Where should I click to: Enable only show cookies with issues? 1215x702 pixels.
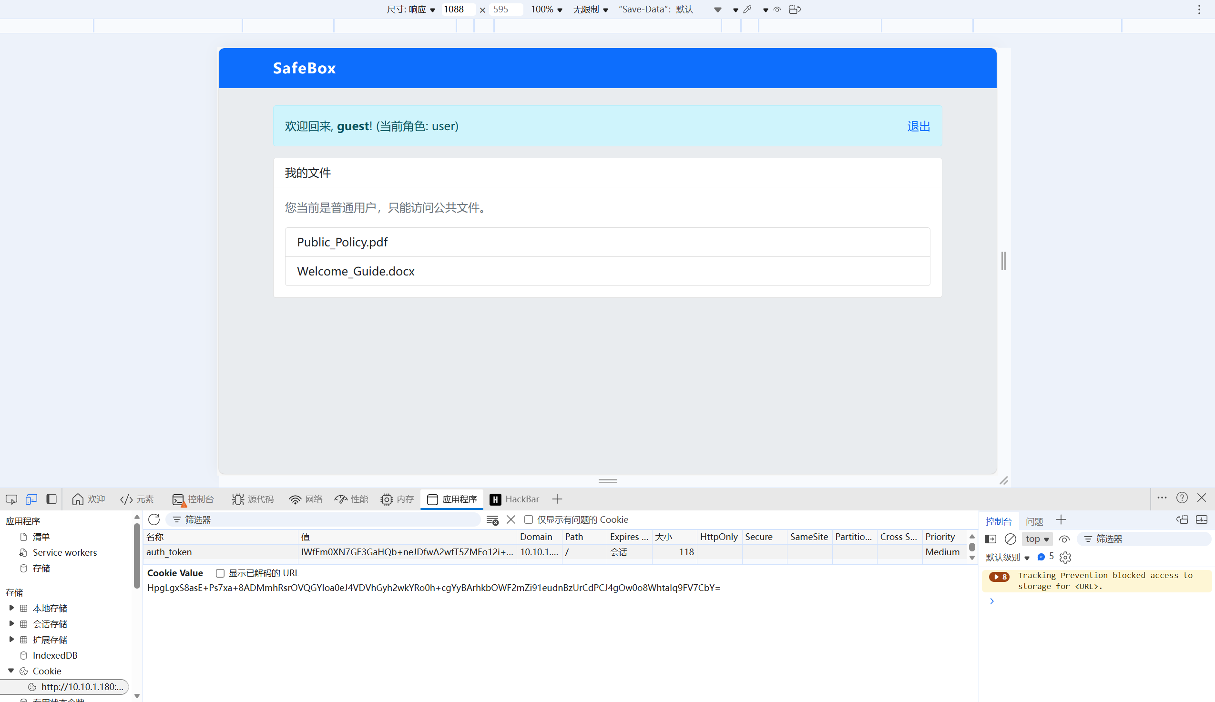tap(529, 519)
